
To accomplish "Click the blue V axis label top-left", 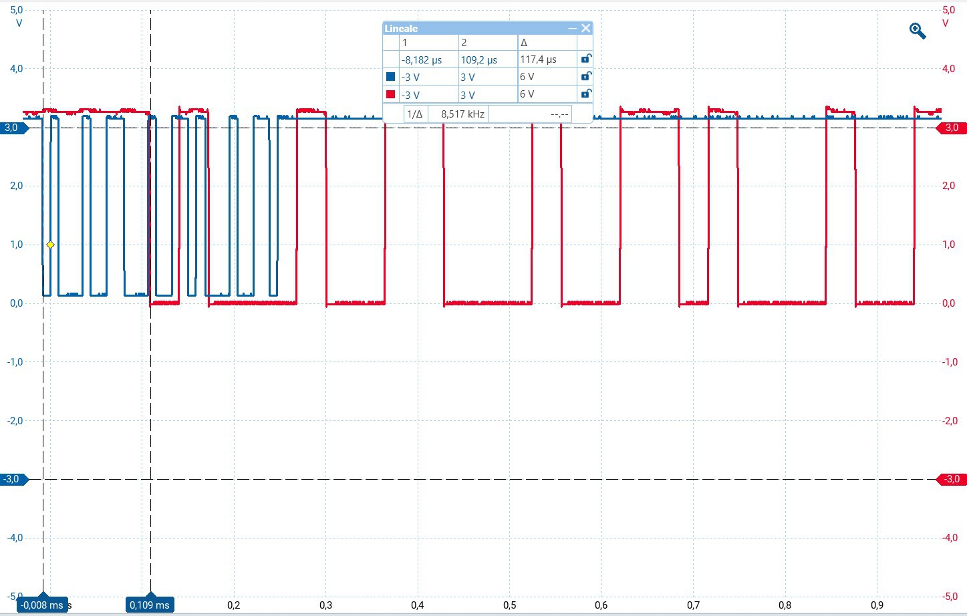I will point(19,23).
